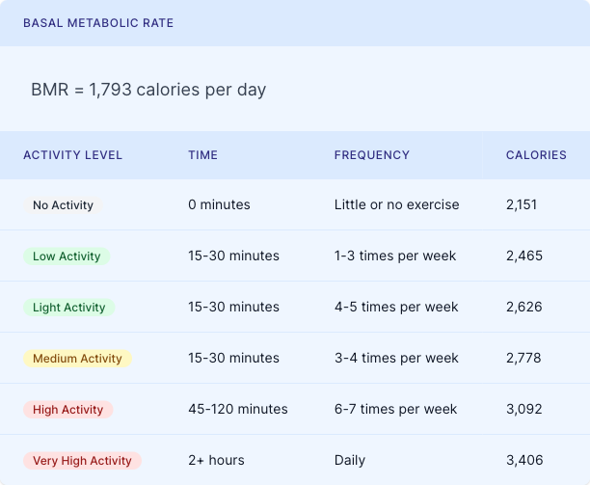Image resolution: width=590 pixels, height=485 pixels.
Task: Click the 45-120 minutes time cell
Action: [x=237, y=410]
